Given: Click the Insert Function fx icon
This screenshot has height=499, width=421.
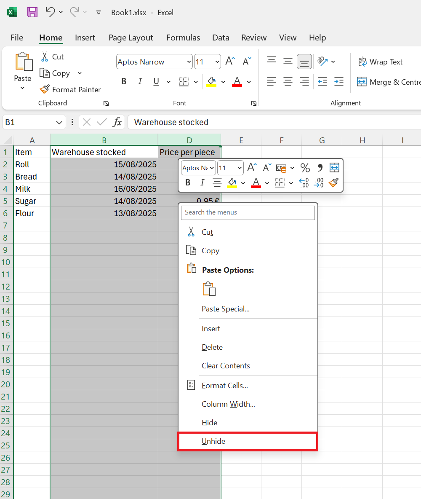Looking at the screenshot, I should tap(117, 122).
